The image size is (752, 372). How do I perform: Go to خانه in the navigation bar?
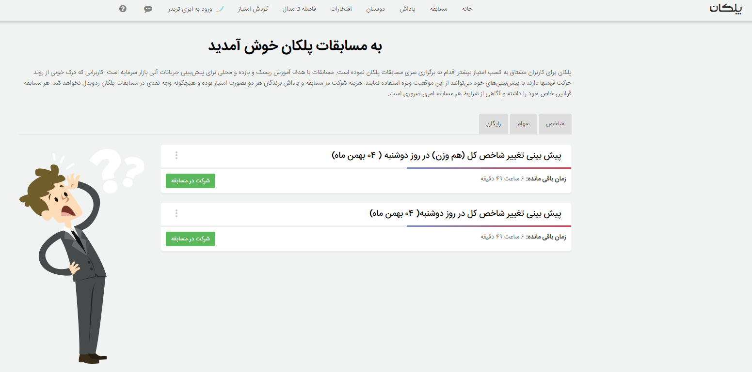coord(467,9)
